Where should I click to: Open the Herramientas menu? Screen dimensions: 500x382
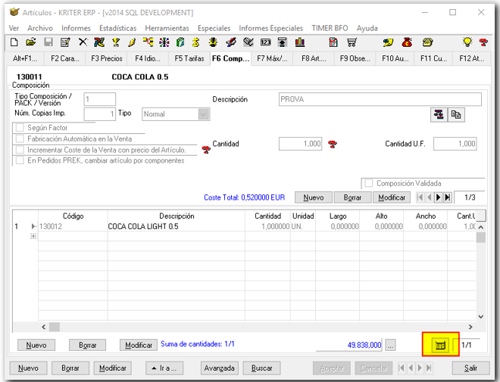point(167,28)
